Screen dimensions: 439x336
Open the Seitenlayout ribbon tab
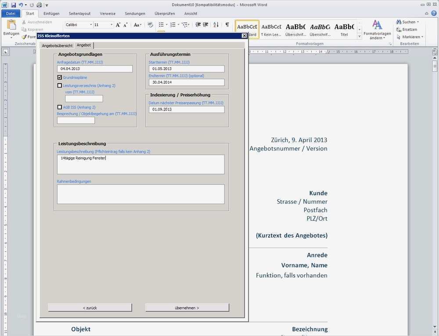pos(79,14)
